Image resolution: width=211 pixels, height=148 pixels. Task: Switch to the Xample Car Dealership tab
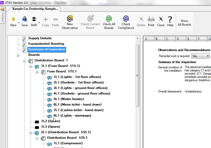(35, 9)
